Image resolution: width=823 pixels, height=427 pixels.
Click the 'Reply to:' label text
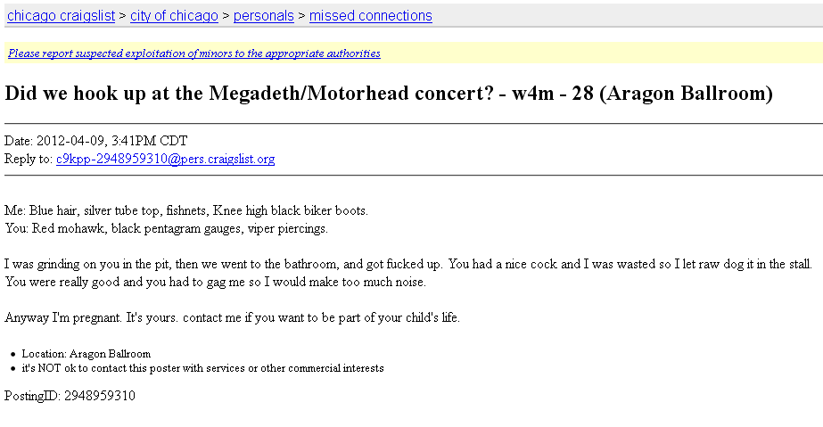coord(29,159)
